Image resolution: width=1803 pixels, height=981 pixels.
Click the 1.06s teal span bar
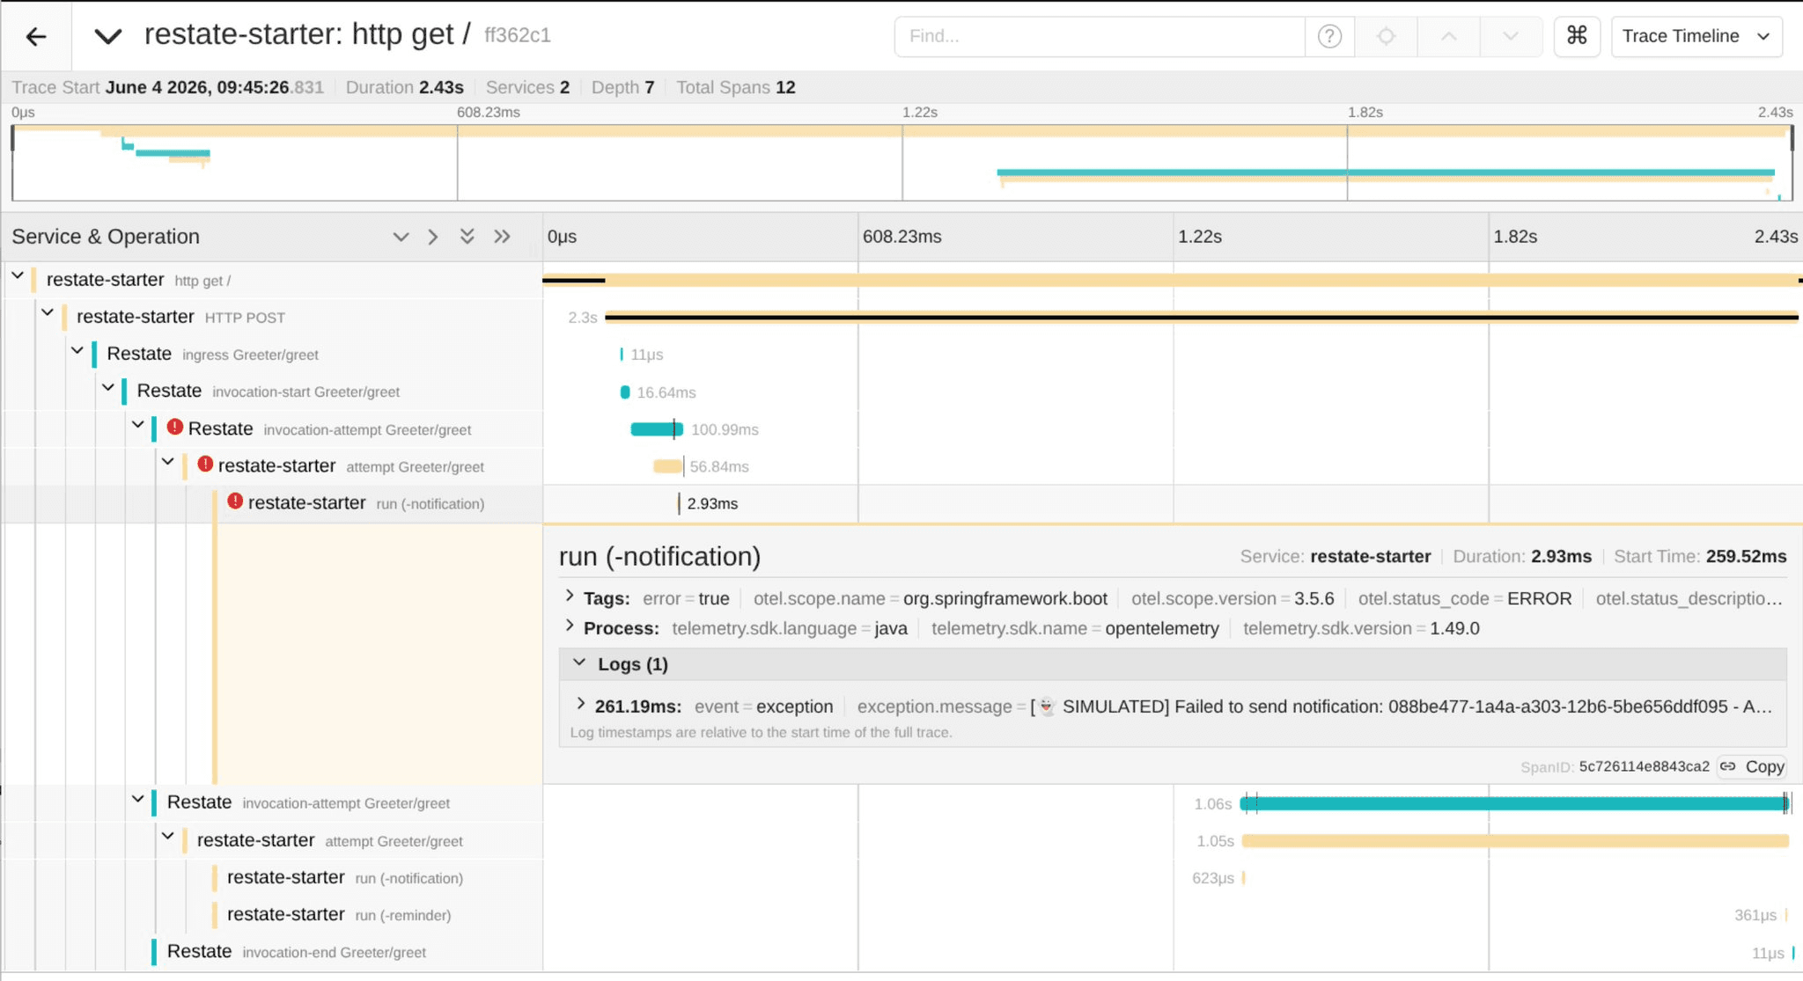pyautogui.click(x=1514, y=803)
